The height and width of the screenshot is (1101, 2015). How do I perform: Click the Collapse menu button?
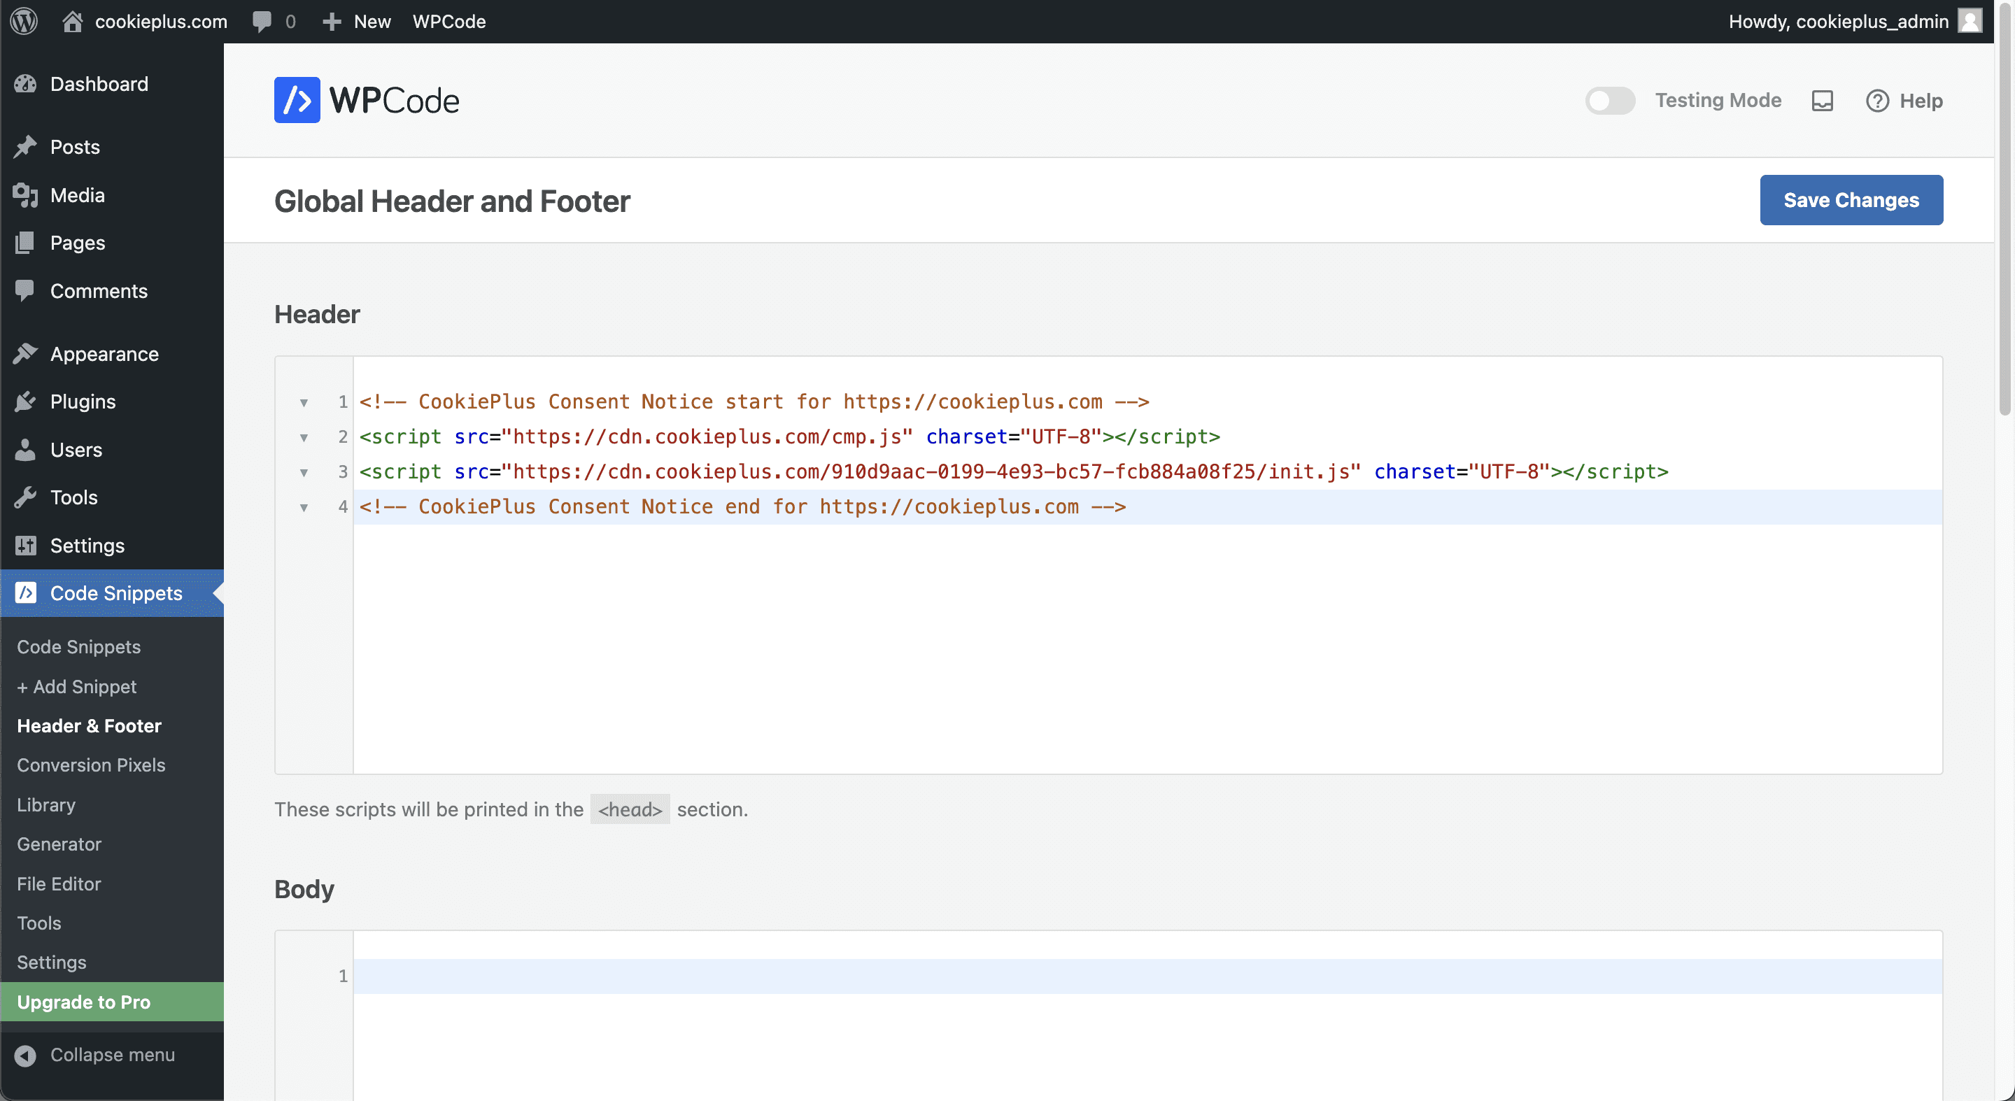[x=95, y=1054]
